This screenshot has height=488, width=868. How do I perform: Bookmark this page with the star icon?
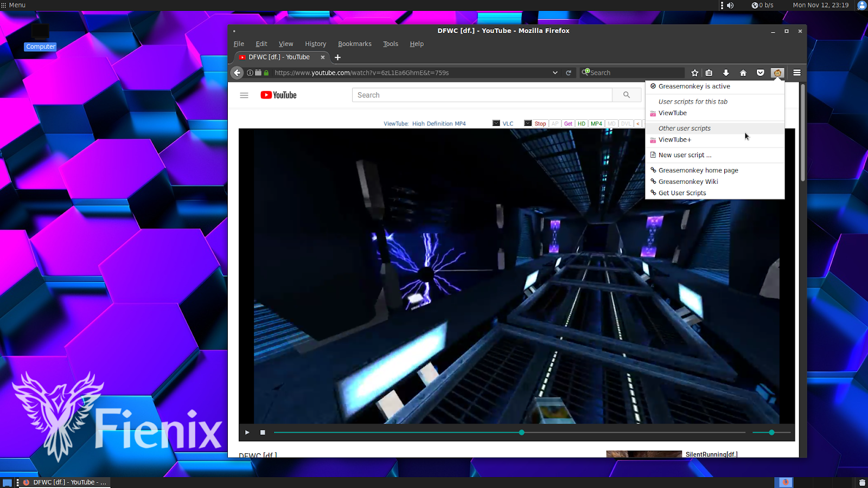(x=694, y=72)
